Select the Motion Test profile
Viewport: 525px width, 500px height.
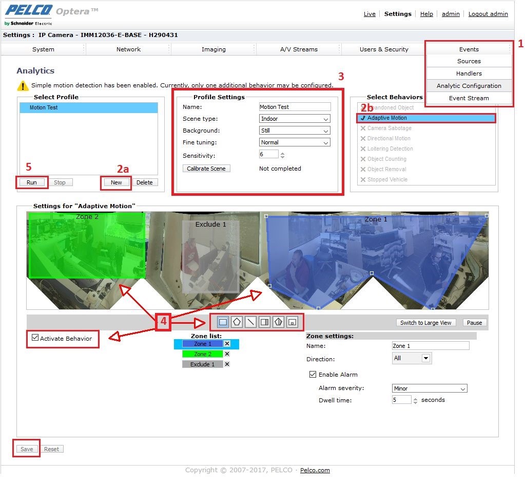pos(89,107)
